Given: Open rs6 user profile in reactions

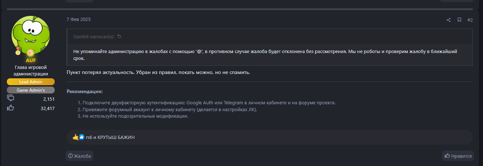Looking at the screenshot, I should tap(89, 137).
